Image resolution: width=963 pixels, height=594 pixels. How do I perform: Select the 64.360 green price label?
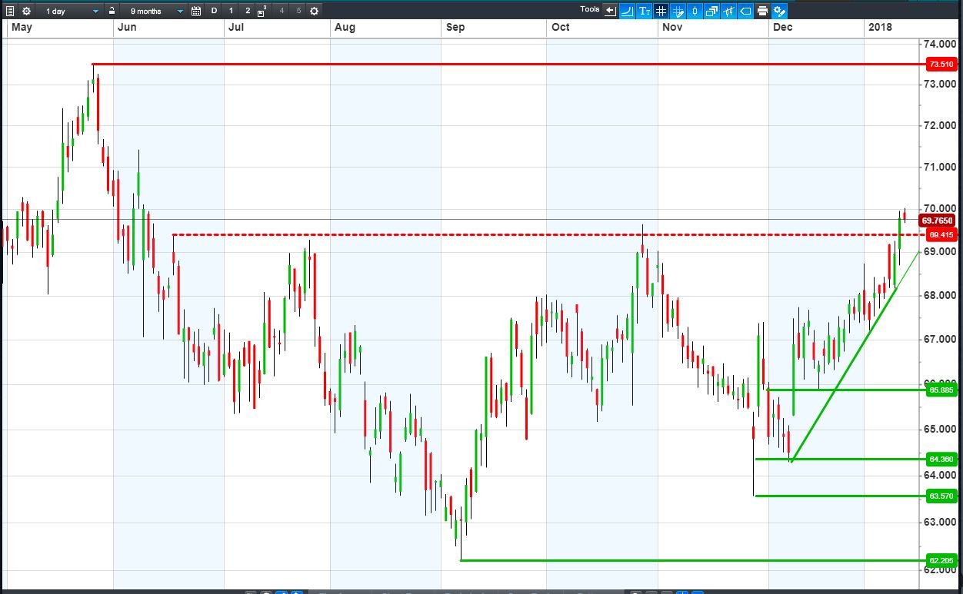pos(941,460)
